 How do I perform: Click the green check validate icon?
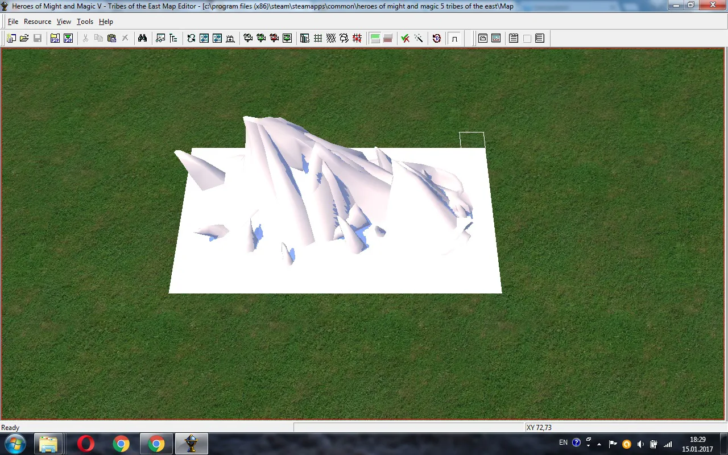click(x=406, y=38)
